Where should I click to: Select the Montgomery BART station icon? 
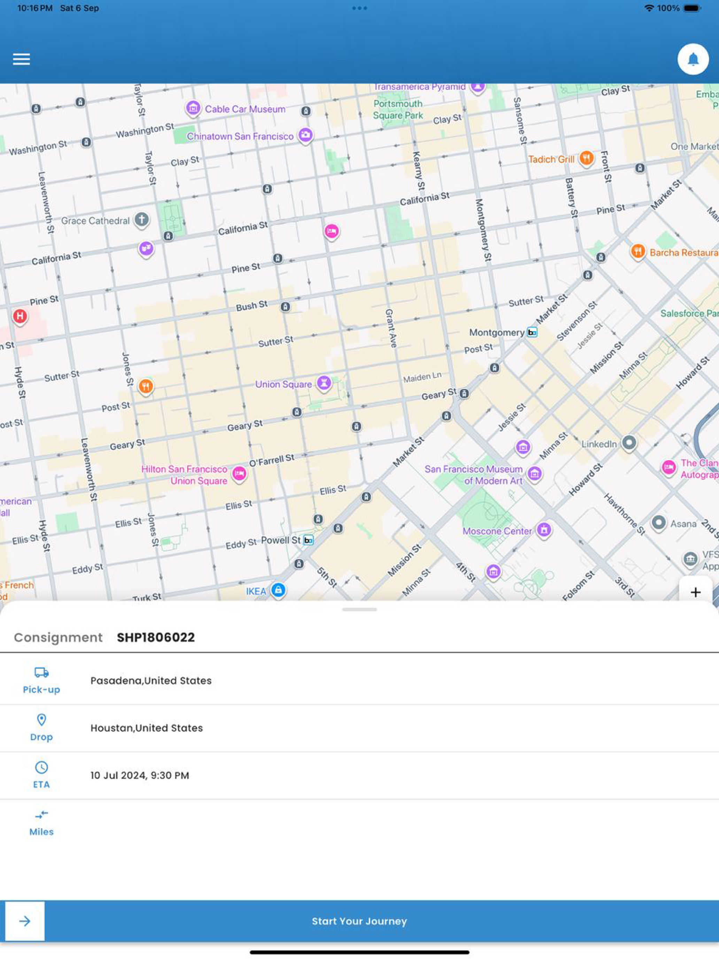click(532, 332)
